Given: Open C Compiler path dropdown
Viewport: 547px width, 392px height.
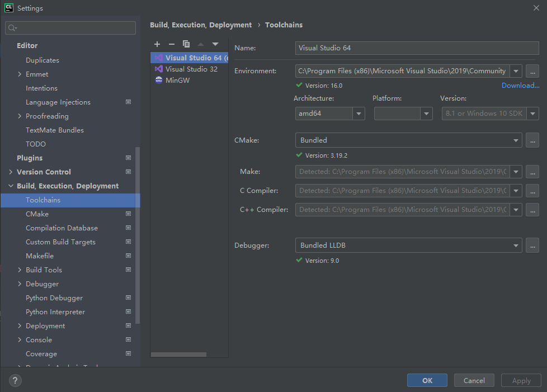Looking at the screenshot, I should pyautogui.click(x=516, y=191).
